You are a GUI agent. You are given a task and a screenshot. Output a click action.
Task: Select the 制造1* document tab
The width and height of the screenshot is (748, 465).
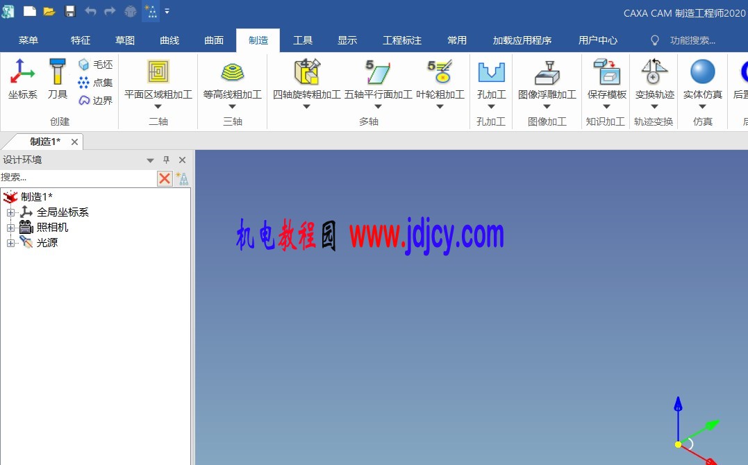tap(45, 142)
